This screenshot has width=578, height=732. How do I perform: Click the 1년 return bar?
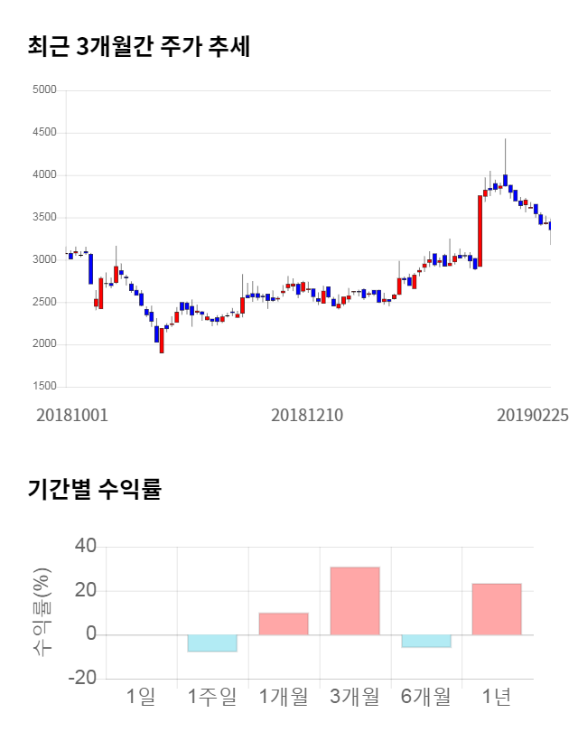click(497, 609)
